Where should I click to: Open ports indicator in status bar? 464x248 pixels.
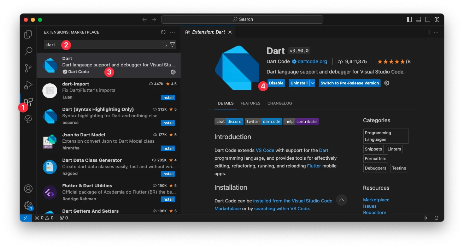pyautogui.click(x=64, y=218)
